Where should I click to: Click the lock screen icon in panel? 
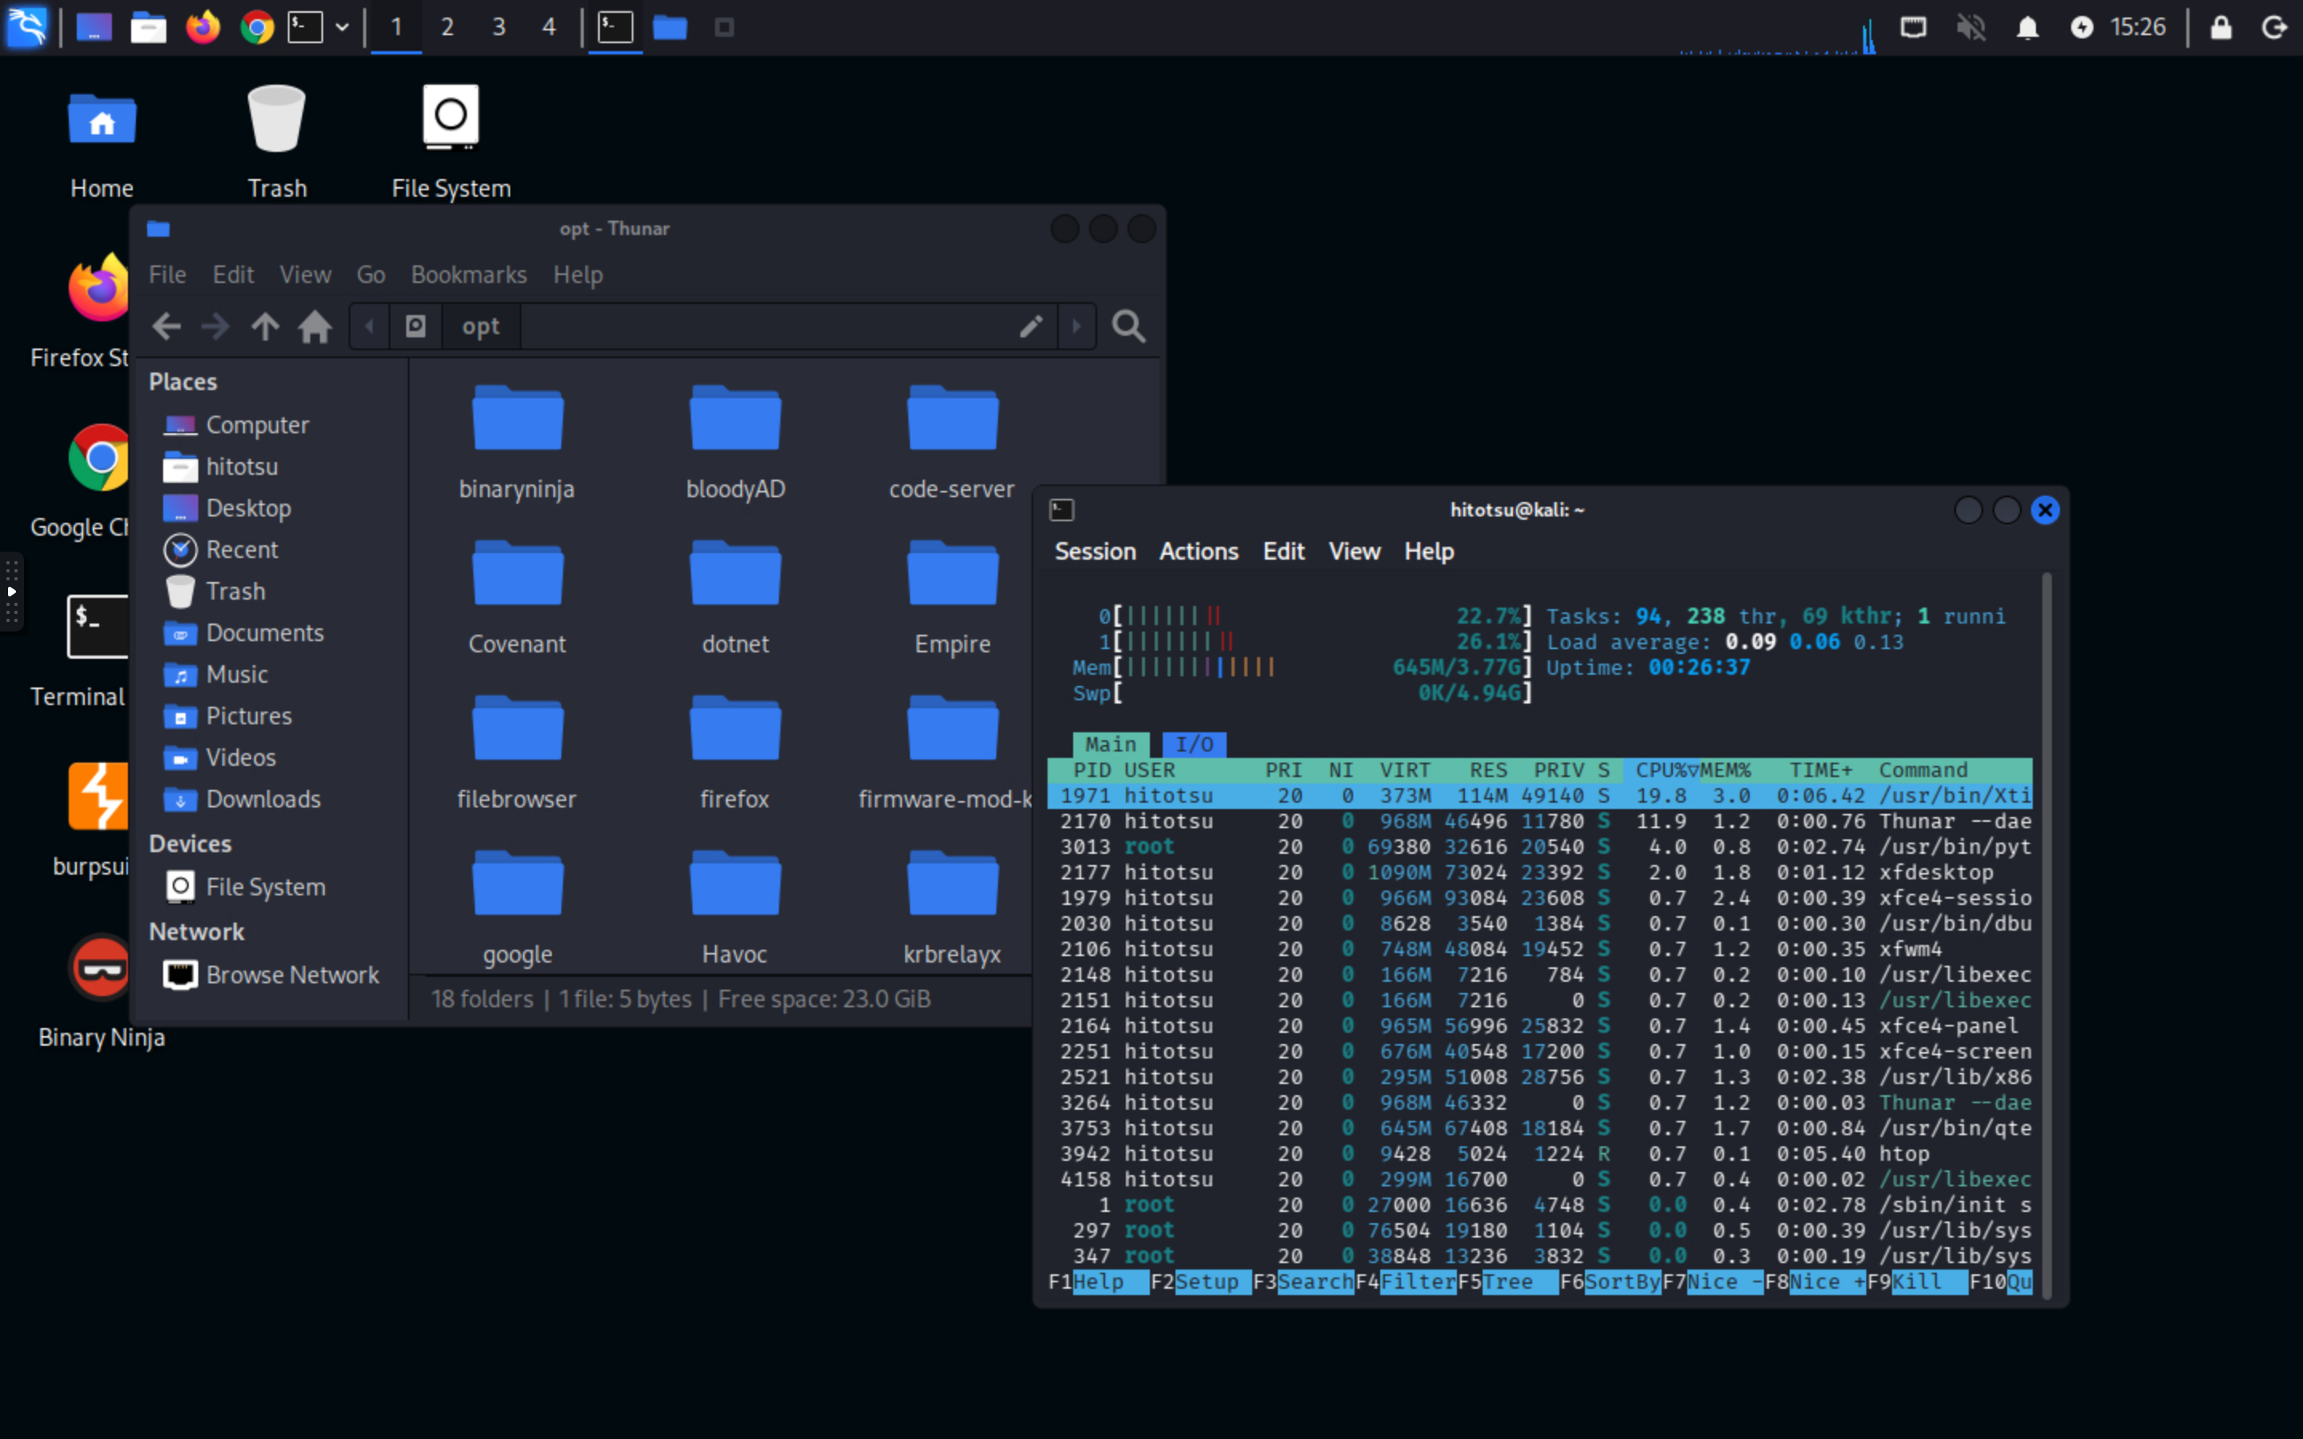pos(2221,26)
